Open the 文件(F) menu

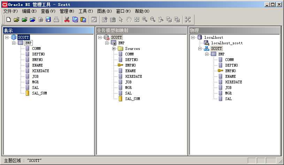pos(10,11)
